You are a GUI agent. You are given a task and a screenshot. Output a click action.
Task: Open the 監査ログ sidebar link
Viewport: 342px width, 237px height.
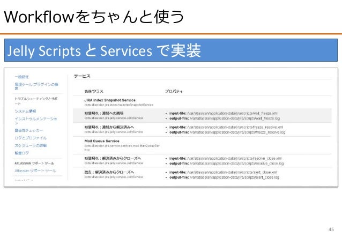coord(21,153)
